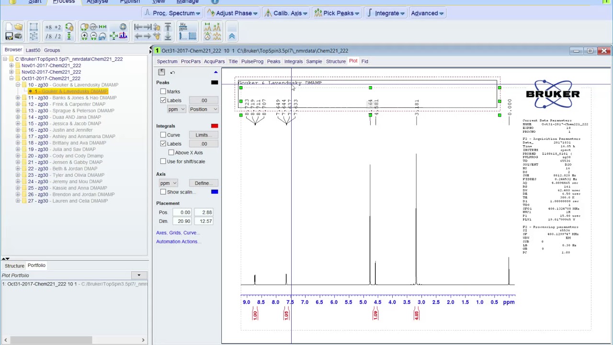Switch to the Integrals tab

coord(294,61)
